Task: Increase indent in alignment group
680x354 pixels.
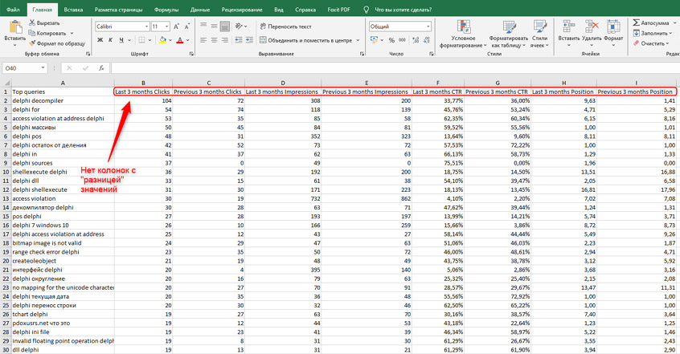Action: pyautogui.click(x=249, y=40)
